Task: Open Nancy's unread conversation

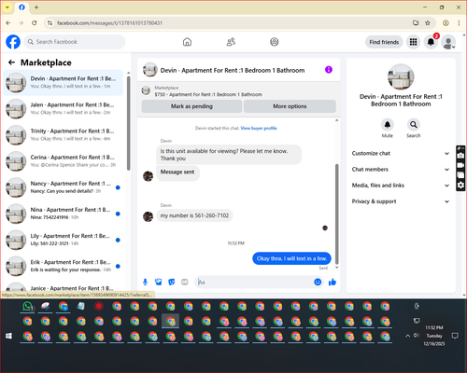Action: tap(64, 187)
